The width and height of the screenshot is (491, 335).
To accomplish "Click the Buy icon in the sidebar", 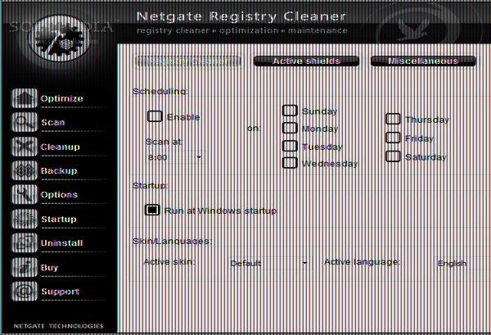I will (25, 267).
